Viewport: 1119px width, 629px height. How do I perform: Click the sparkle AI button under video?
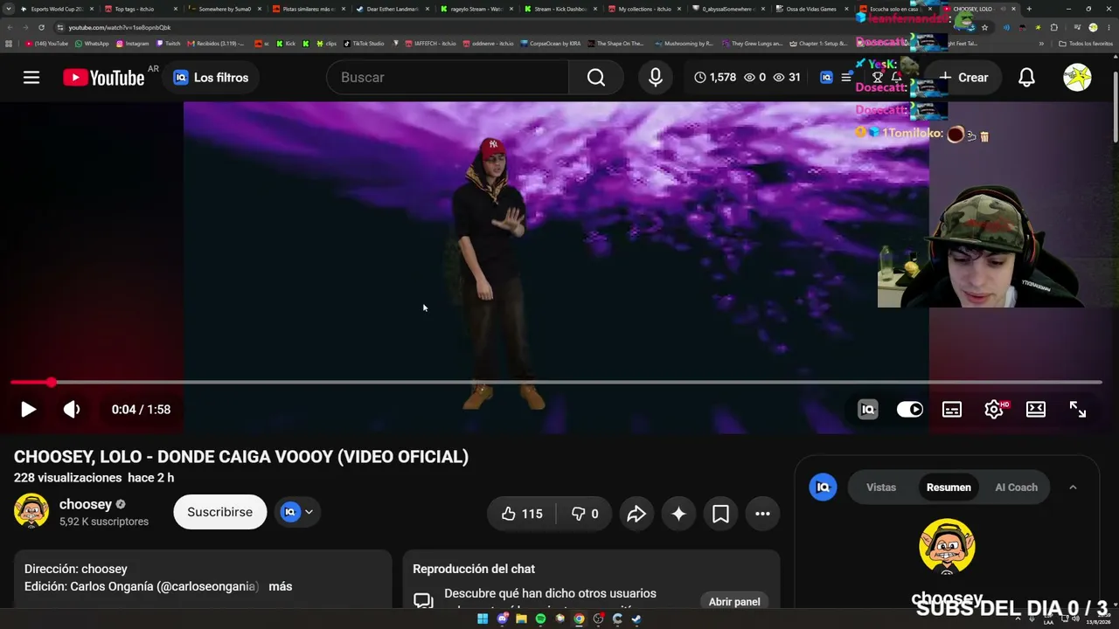point(678,514)
